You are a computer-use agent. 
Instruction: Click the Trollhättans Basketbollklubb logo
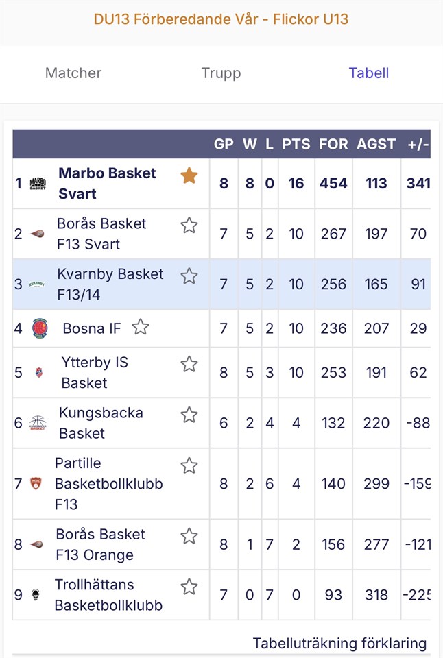tap(36, 595)
